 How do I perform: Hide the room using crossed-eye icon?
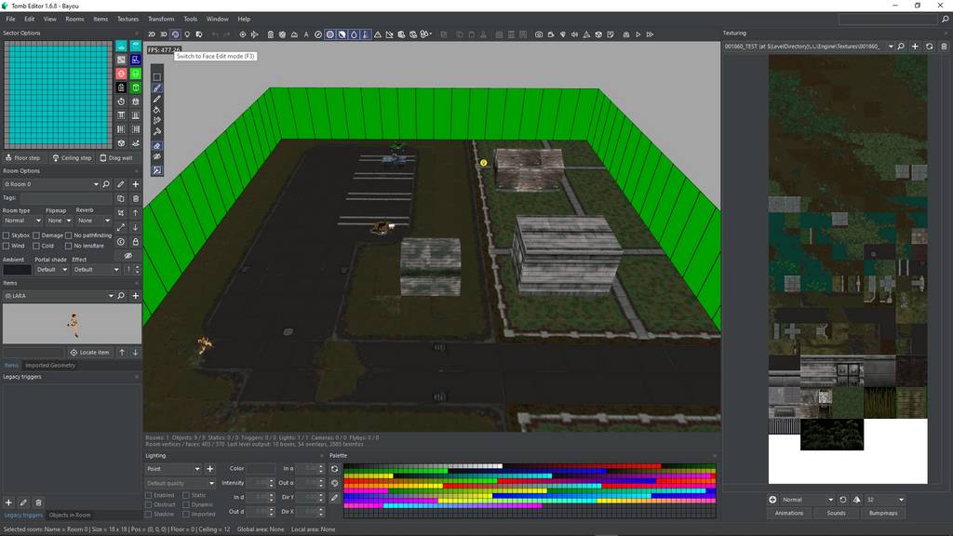[128, 256]
